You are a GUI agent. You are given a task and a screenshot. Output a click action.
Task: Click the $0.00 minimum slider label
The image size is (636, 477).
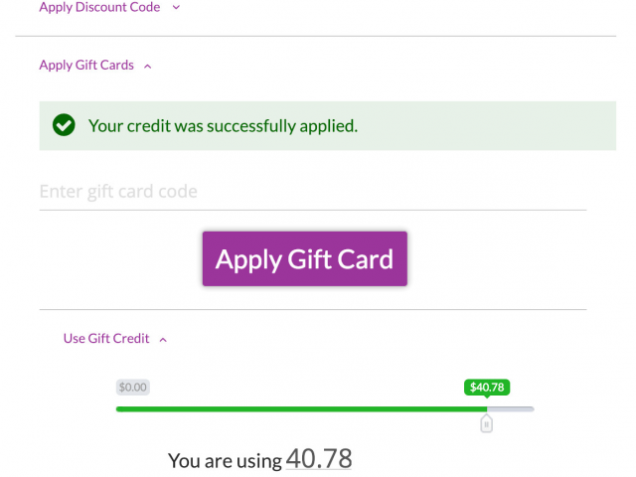click(x=132, y=387)
